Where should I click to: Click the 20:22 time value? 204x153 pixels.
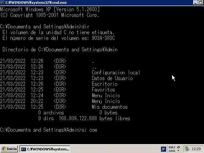(x=37, y=101)
